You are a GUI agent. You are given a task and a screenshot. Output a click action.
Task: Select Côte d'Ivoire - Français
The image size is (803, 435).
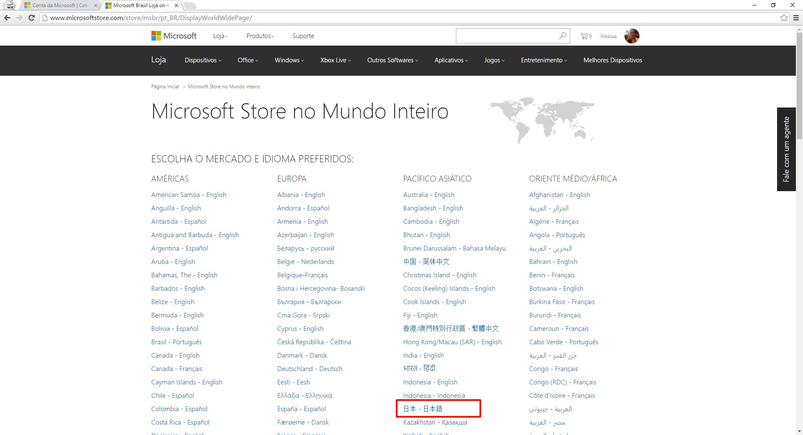562,396
